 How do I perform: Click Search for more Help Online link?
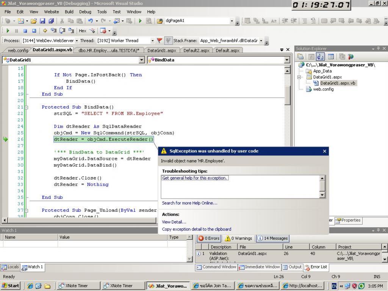tap(189, 203)
